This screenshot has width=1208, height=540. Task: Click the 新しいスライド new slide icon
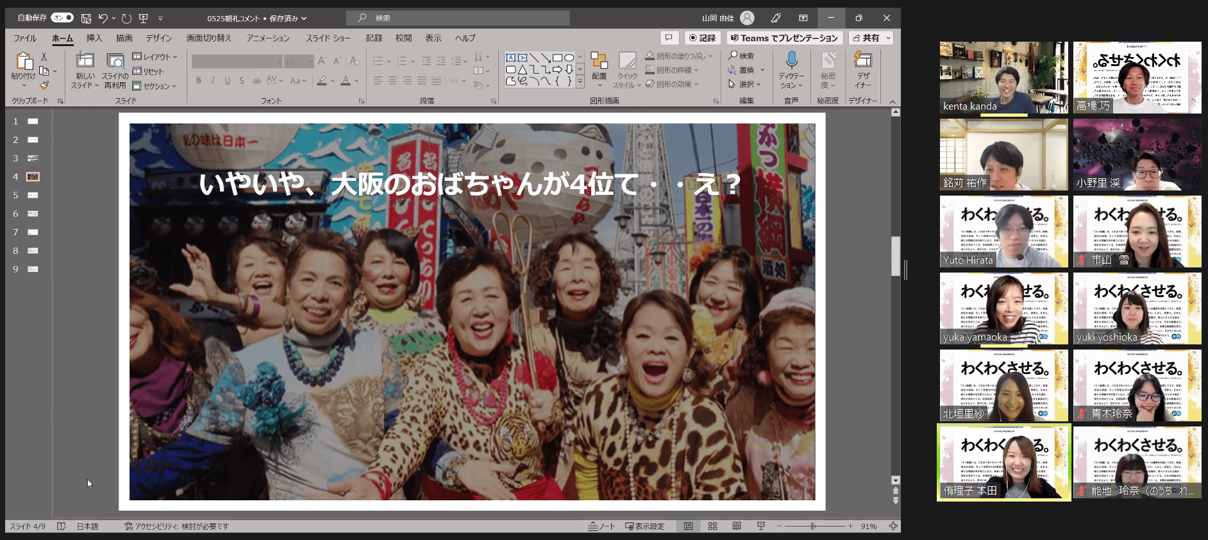(x=85, y=62)
